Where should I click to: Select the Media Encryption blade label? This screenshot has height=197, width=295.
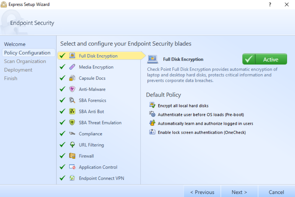coord(96,67)
